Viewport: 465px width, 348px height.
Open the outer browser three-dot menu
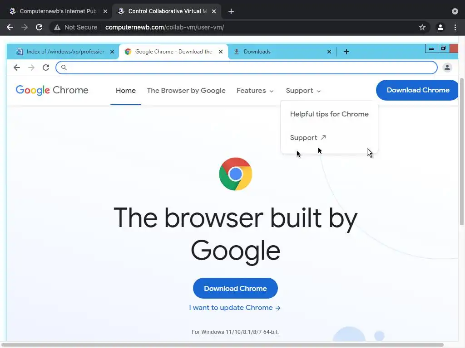click(x=455, y=27)
